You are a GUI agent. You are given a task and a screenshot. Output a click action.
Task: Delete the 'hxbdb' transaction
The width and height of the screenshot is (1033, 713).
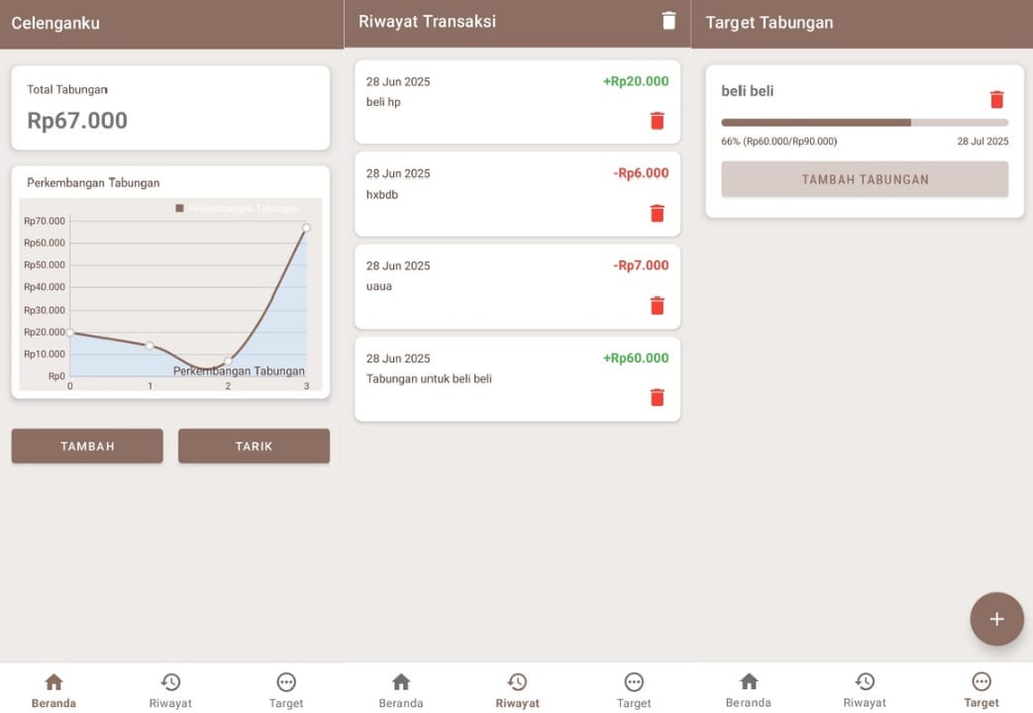coord(657,213)
